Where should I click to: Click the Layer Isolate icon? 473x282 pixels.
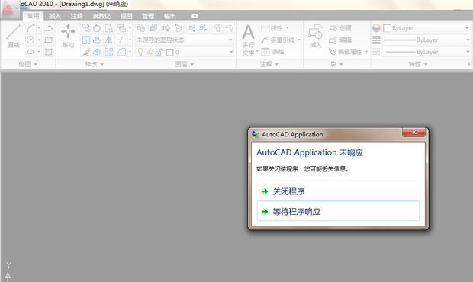tap(191, 28)
